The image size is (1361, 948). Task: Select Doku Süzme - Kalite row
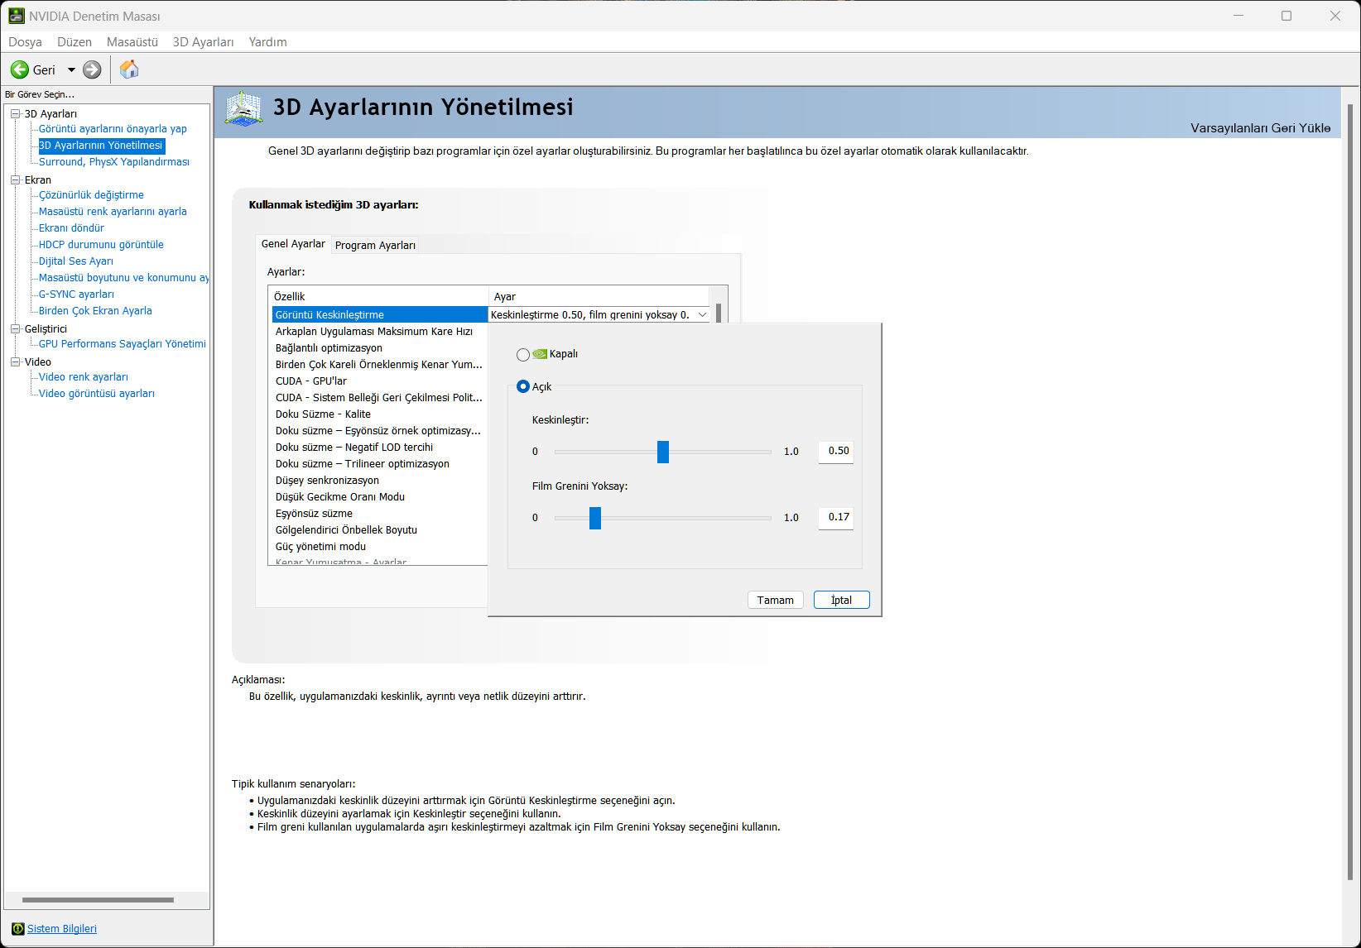tap(380, 414)
